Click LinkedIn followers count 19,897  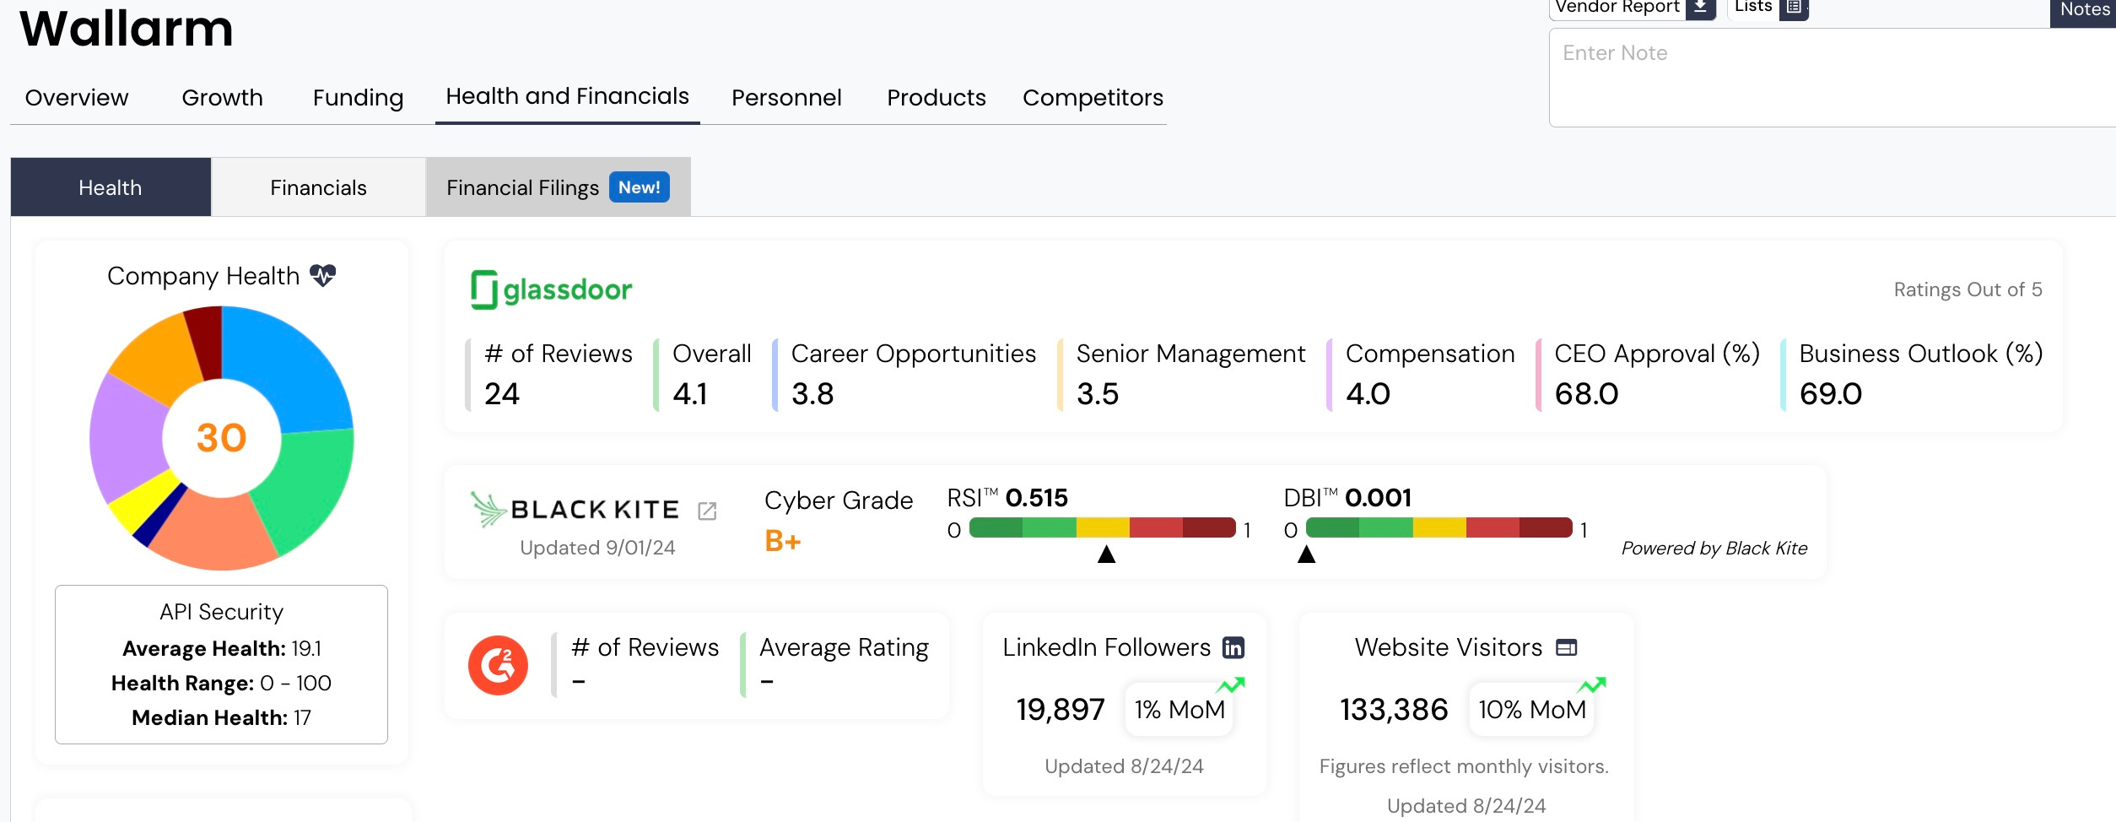click(1061, 710)
